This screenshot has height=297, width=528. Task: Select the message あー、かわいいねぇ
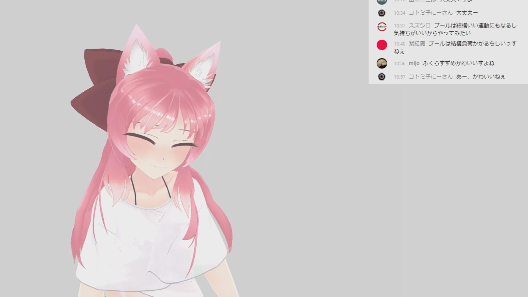[x=480, y=77]
